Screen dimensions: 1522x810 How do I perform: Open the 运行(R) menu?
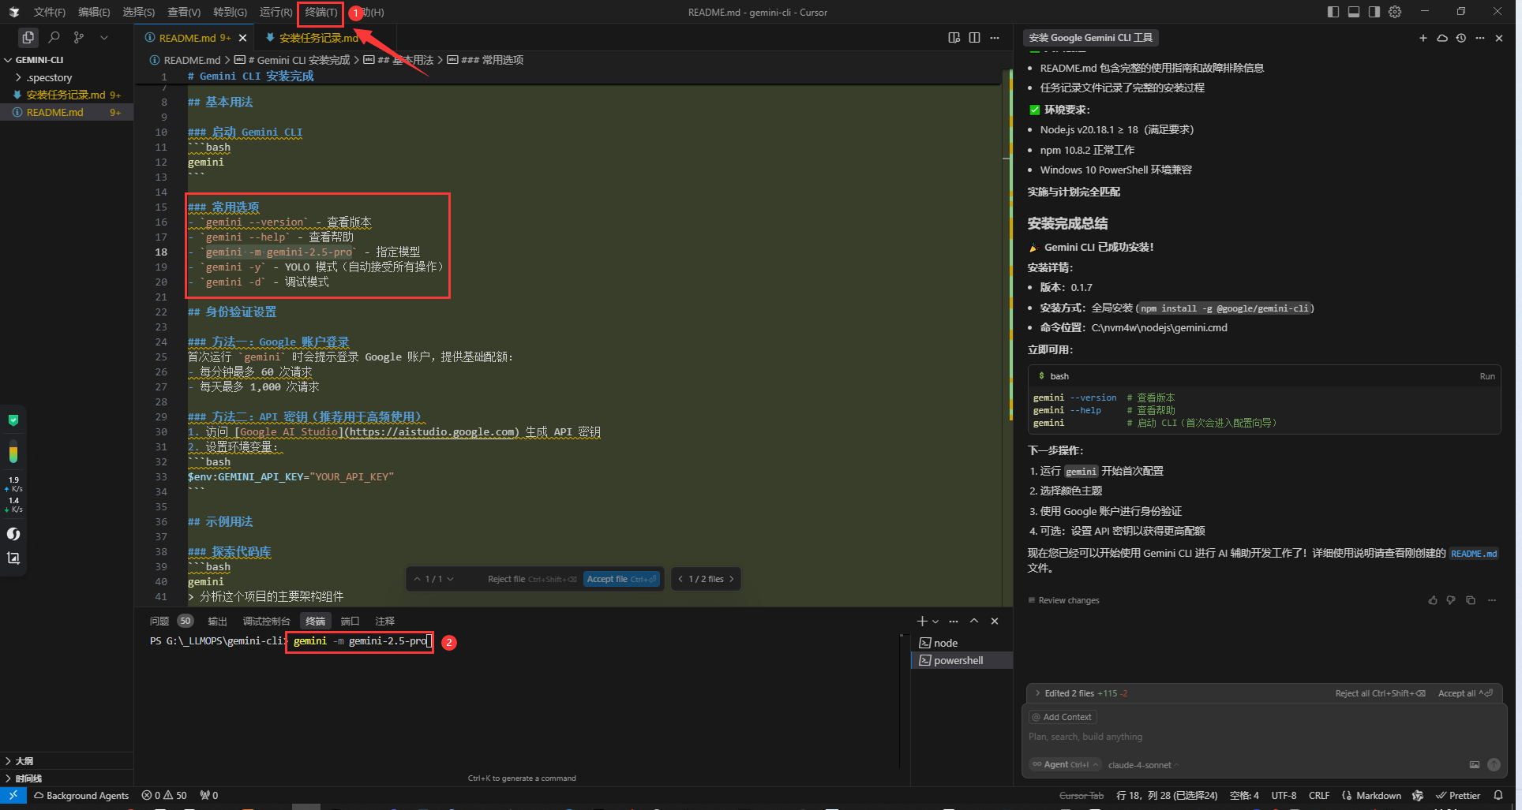(x=276, y=12)
